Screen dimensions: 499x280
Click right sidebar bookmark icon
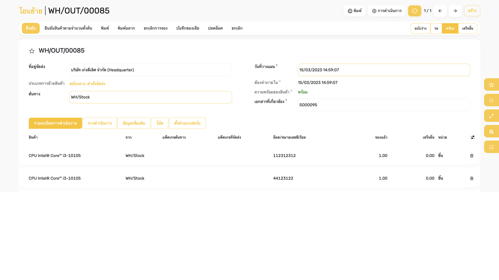[x=491, y=147]
